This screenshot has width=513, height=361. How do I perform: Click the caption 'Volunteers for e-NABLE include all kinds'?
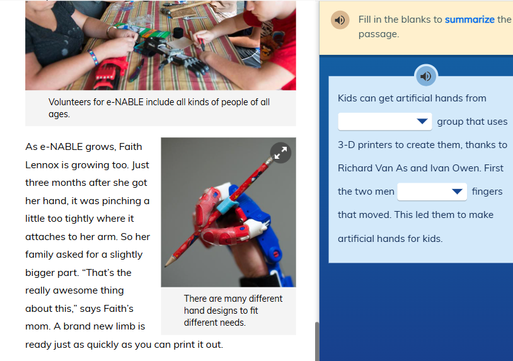pyautogui.click(x=159, y=108)
